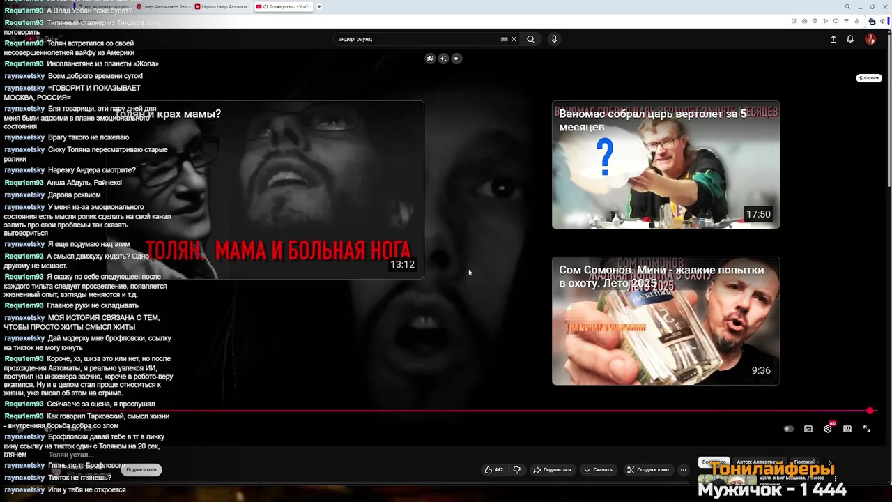Click the Подписаться subscribe button

[141, 470]
